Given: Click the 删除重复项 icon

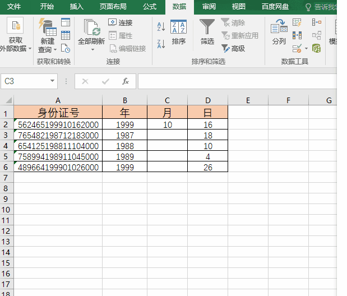Looking at the screenshot, I should coord(297,35).
